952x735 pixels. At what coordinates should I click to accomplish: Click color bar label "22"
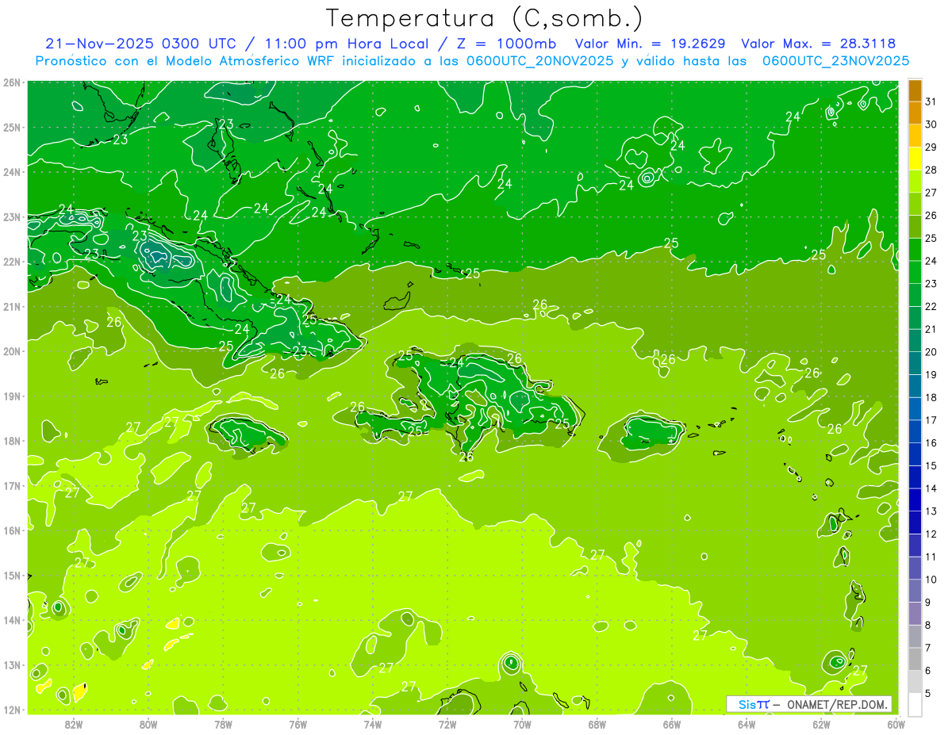pyautogui.click(x=931, y=306)
